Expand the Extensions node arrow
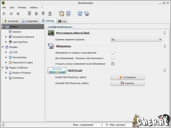The width and height of the screenshot is (171, 128). pos(6,78)
